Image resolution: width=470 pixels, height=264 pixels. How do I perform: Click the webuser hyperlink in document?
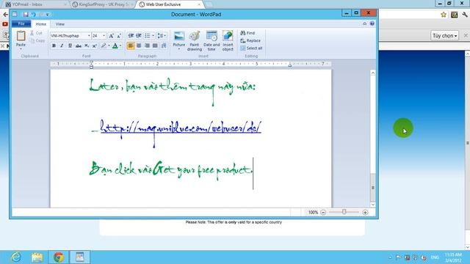(181, 128)
